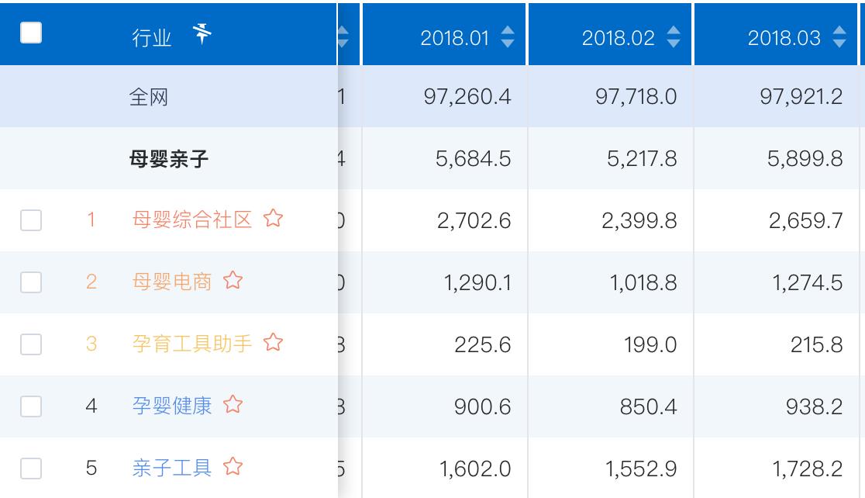This screenshot has height=498, width=865.
Task: Open the 母婴电商 category link
Action: pos(172,281)
